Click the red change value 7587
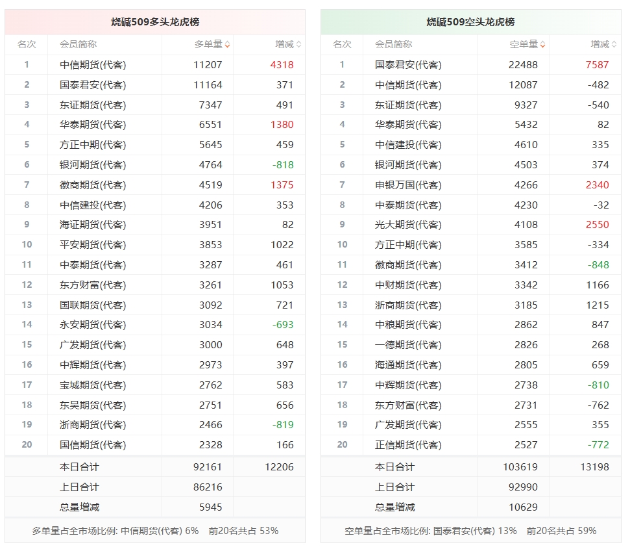This screenshot has height=549, width=630. point(598,65)
